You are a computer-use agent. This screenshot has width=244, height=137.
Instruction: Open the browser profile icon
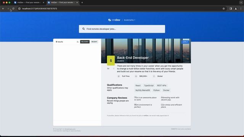coord(236,9)
